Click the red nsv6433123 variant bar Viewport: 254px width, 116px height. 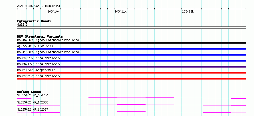tap(131, 79)
